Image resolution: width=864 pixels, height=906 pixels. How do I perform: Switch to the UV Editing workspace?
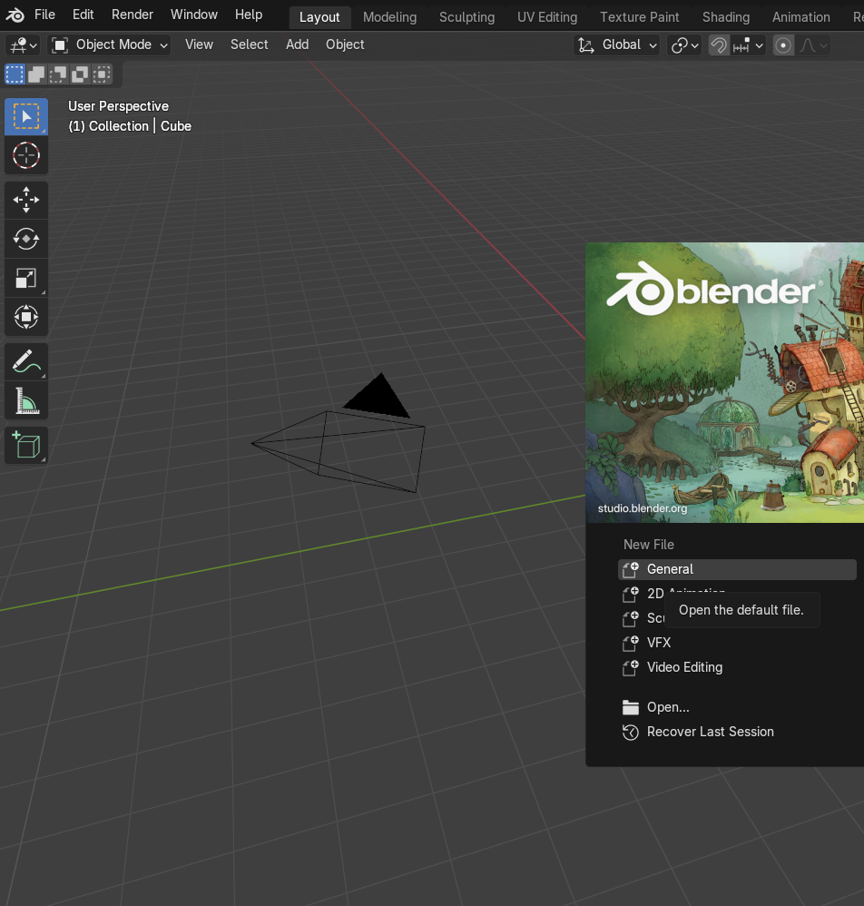pos(547,17)
